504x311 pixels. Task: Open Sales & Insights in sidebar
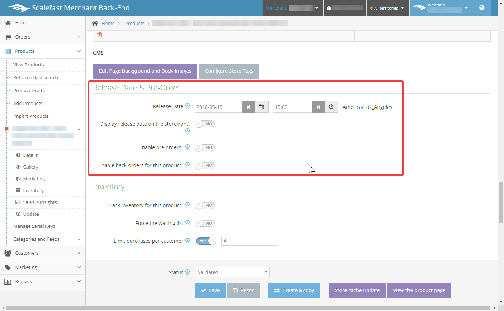click(40, 202)
